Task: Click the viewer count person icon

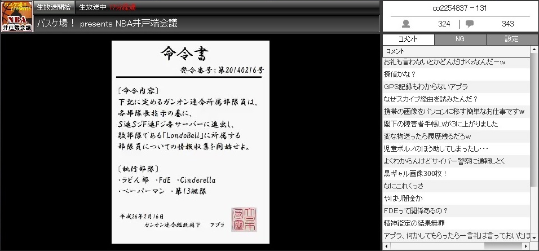Action: [x=406, y=24]
